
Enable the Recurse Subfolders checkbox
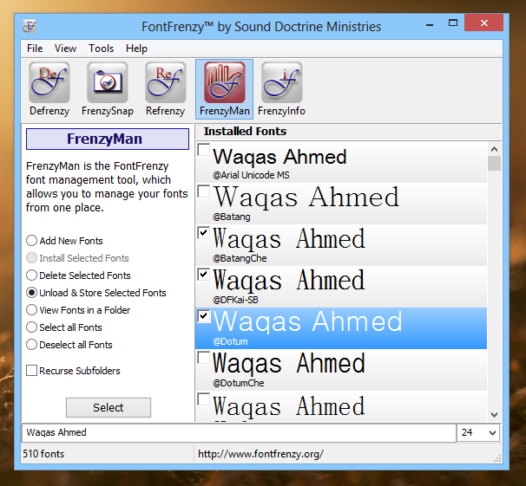tap(31, 371)
